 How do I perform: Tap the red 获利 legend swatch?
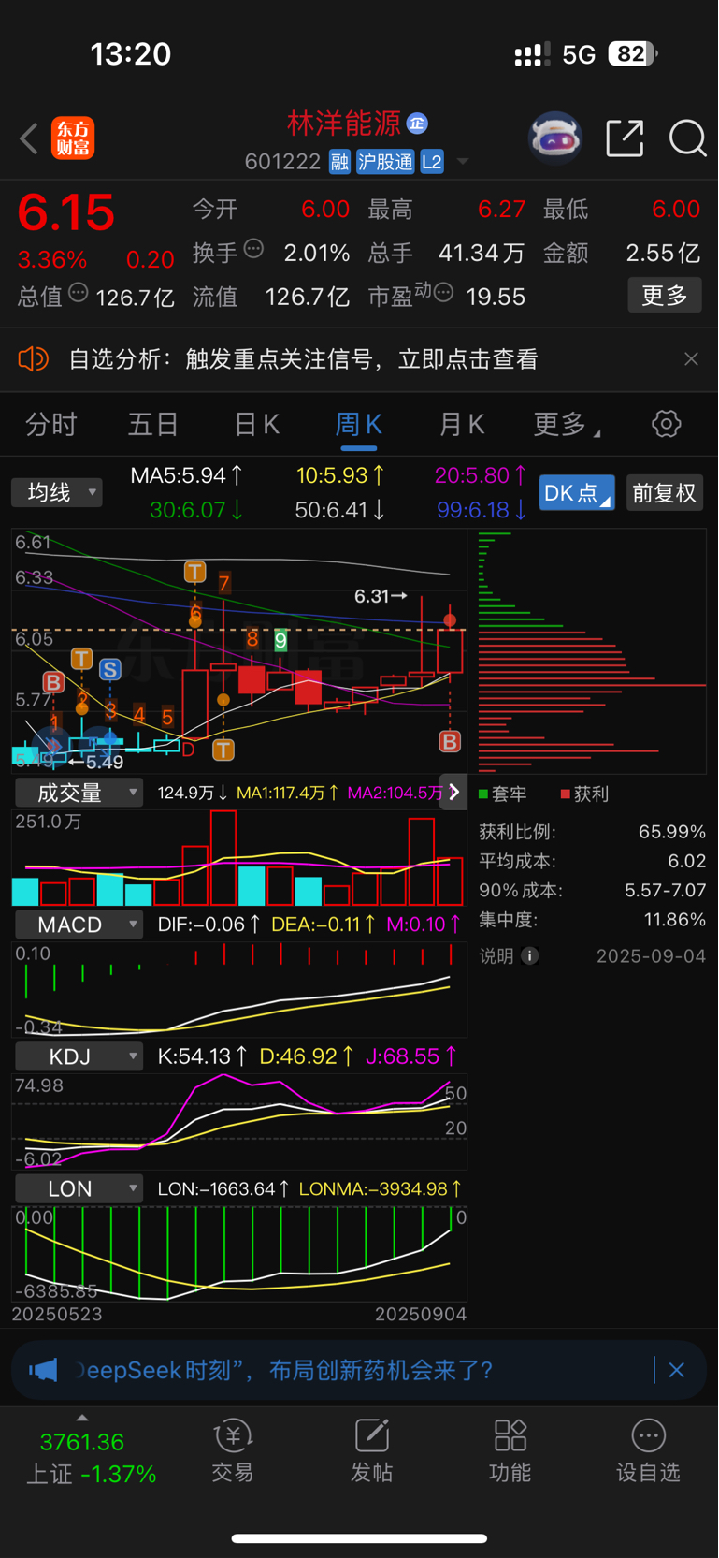tap(565, 794)
